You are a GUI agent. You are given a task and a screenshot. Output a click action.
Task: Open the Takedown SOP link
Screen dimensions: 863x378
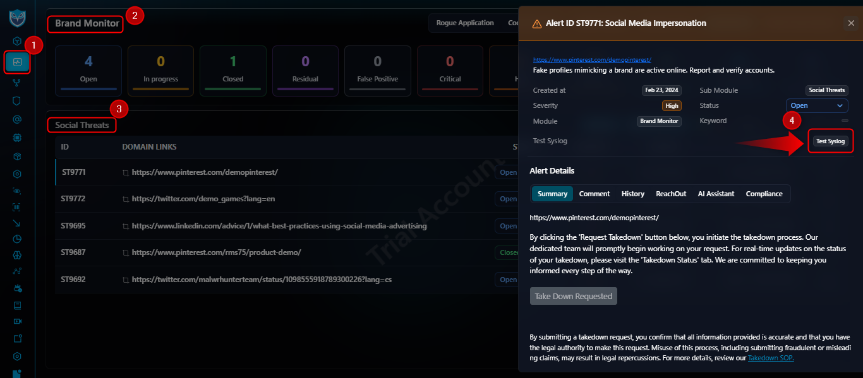coord(771,358)
